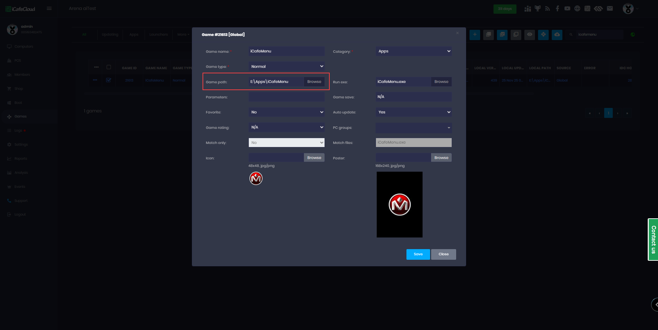658x330 pixels.
Task: Click the blue plus add-game icon
Action: [475, 35]
